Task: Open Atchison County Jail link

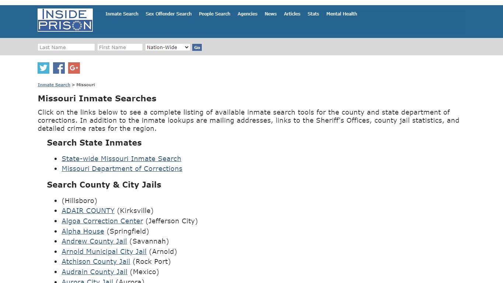Action: tap(96, 262)
